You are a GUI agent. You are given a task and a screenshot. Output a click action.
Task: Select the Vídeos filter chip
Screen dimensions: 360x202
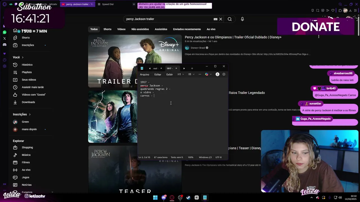[x=121, y=29]
